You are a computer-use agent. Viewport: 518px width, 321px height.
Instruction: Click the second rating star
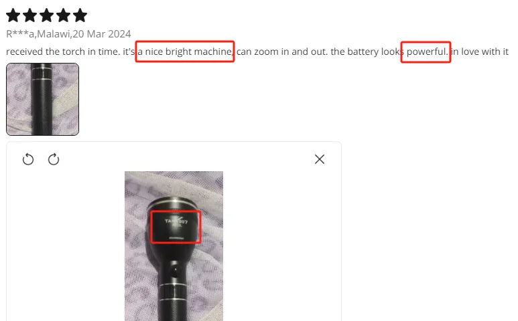point(30,15)
